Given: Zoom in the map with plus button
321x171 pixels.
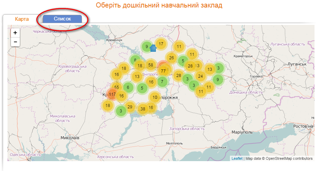Looking at the screenshot, I should (15, 33).
